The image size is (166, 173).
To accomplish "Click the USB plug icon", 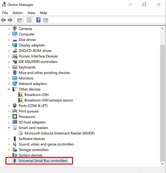I will point(15,160).
